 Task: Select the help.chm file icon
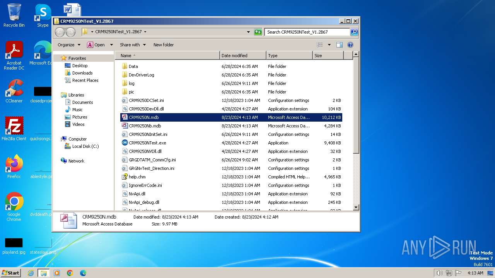(125, 177)
